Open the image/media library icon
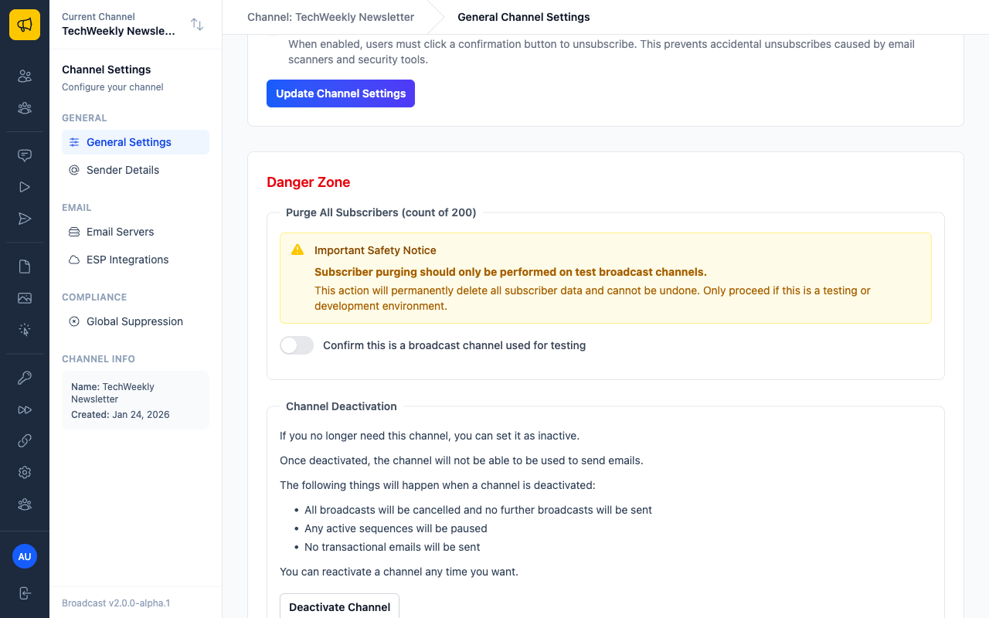The height and width of the screenshot is (618, 989). (x=25, y=298)
